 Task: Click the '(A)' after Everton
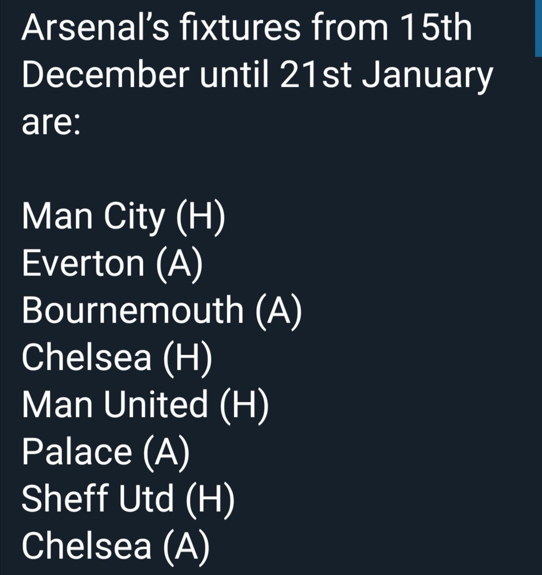click(x=179, y=264)
